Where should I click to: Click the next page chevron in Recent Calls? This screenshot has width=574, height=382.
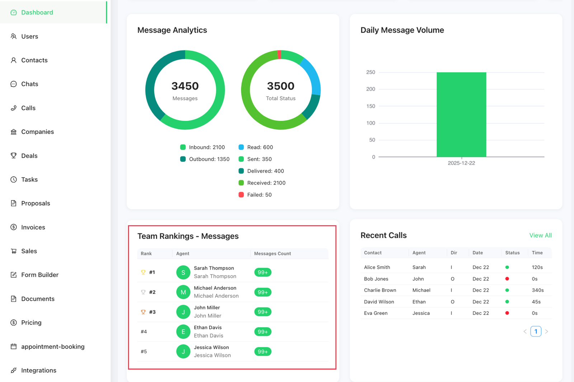(x=547, y=331)
